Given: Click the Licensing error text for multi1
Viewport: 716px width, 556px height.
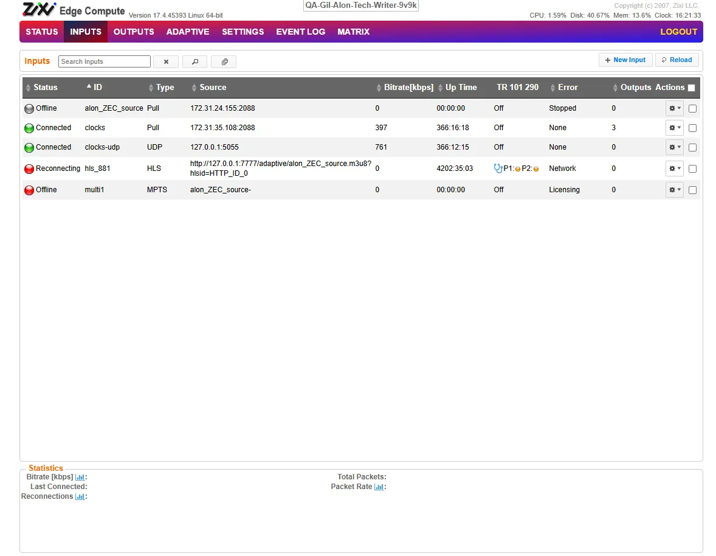Looking at the screenshot, I should coord(564,190).
